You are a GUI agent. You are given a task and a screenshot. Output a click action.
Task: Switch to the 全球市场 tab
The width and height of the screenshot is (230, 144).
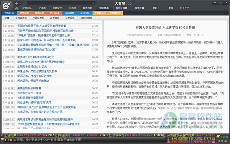[85, 13]
